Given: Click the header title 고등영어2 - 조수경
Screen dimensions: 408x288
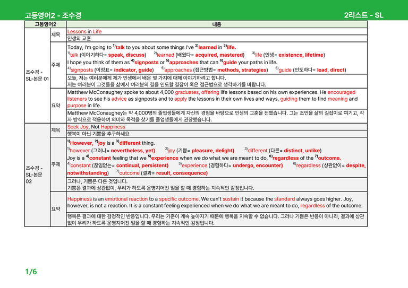Looking at the screenshot, I should (x=53, y=15).
